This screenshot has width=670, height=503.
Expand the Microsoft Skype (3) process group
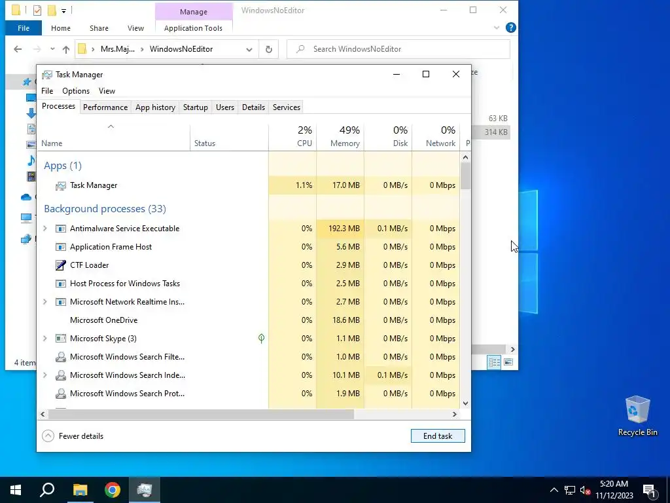pos(45,339)
